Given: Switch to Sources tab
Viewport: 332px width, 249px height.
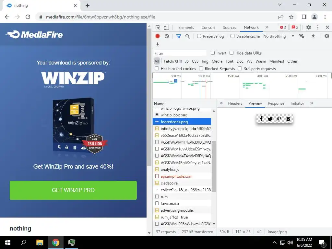Looking at the screenshot, I should (229, 28).
